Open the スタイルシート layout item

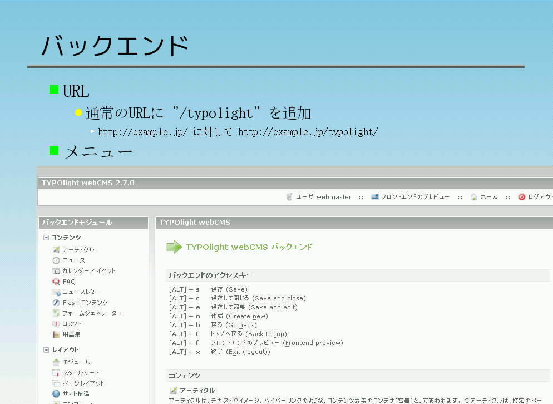click(x=81, y=373)
